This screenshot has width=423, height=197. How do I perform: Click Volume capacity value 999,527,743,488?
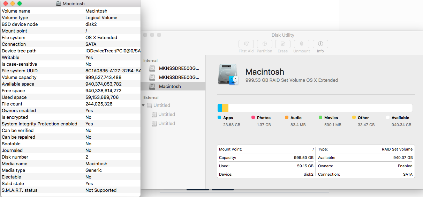coord(103,77)
